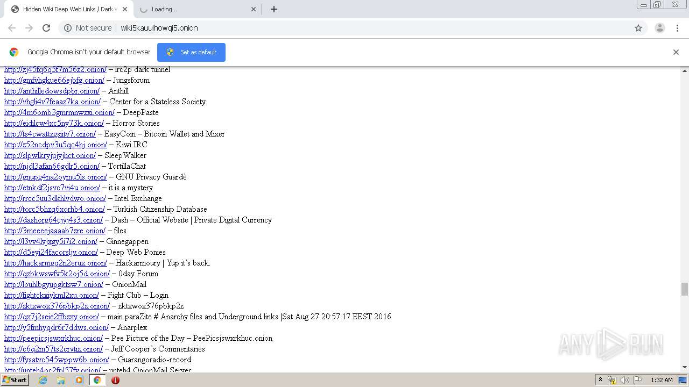Open the 0day Forum onion link
689x387 pixels.
point(57,274)
